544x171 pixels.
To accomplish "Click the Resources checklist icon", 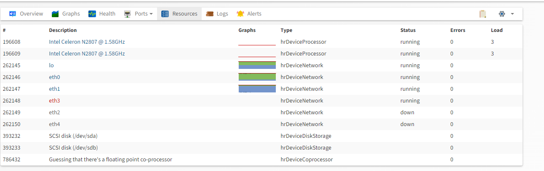I will [165, 14].
